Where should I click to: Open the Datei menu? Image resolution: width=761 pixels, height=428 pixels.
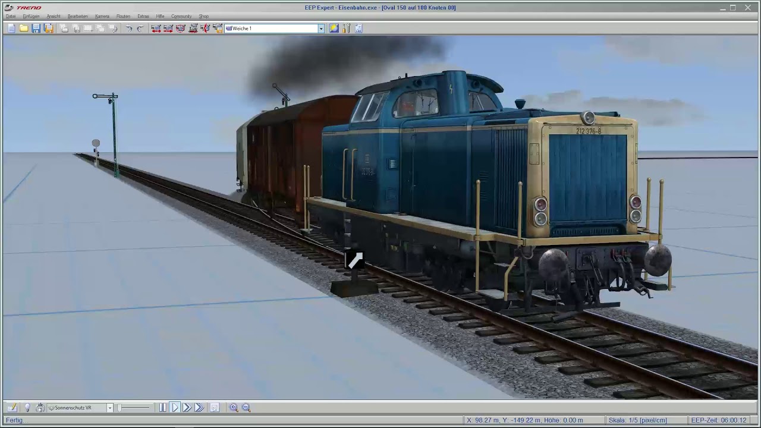(11, 16)
